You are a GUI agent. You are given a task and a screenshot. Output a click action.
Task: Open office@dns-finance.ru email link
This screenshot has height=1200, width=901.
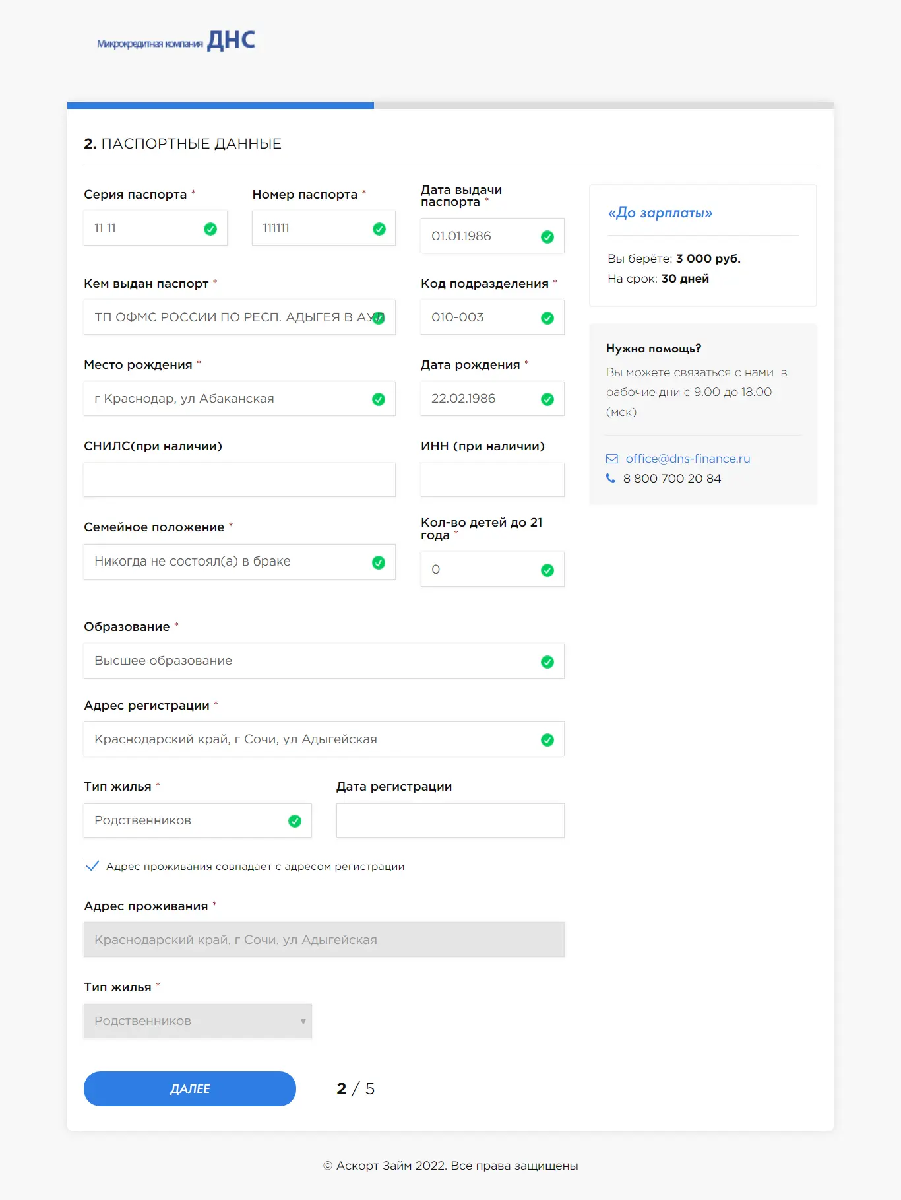coord(688,459)
